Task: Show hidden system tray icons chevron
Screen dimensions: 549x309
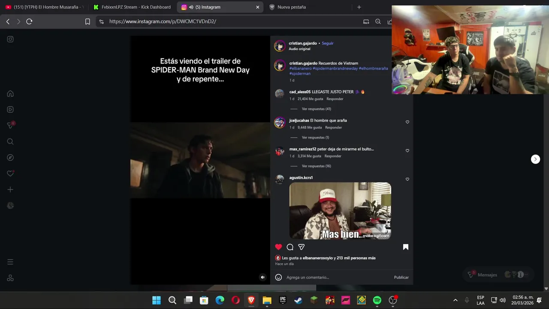Action: click(455, 300)
